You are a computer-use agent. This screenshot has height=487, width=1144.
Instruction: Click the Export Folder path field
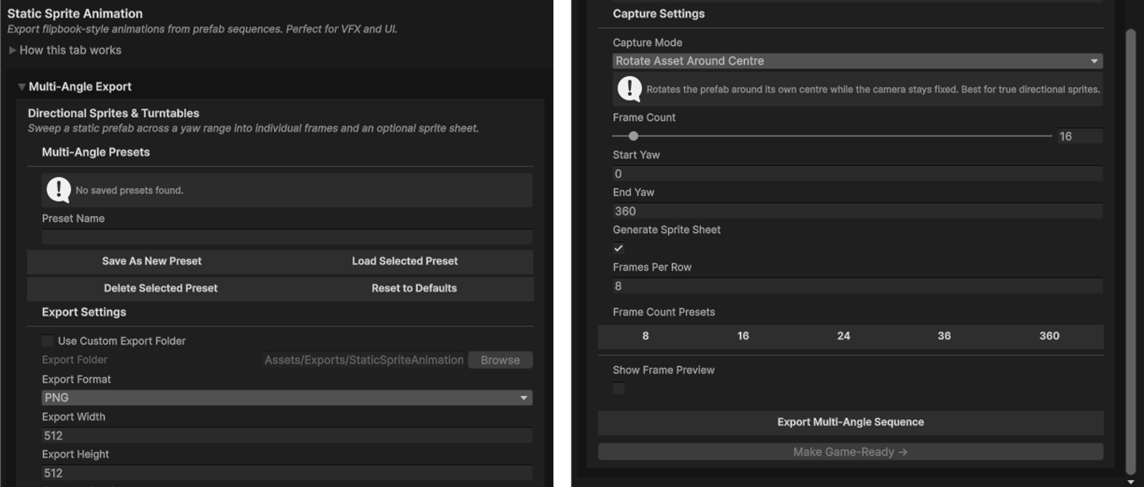click(x=363, y=360)
